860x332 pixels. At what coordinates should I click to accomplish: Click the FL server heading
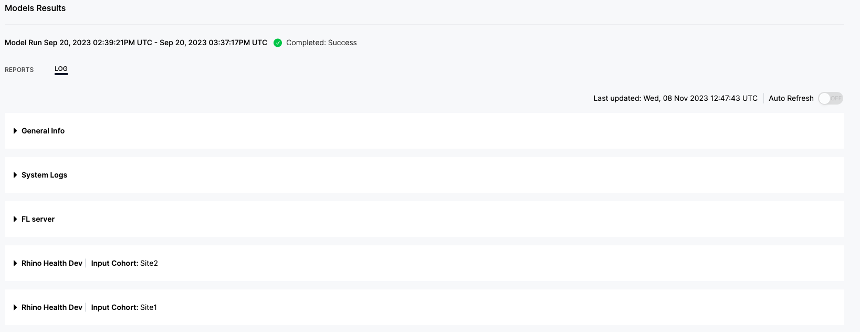pos(38,219)
